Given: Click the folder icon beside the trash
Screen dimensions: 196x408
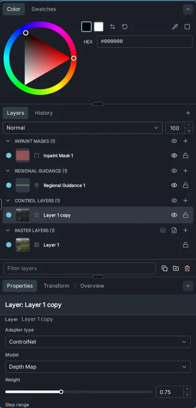Looking at the screenshot, I should (176, 268).
